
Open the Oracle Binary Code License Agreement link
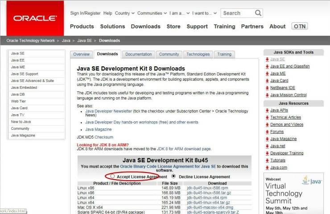pos(168,166)
